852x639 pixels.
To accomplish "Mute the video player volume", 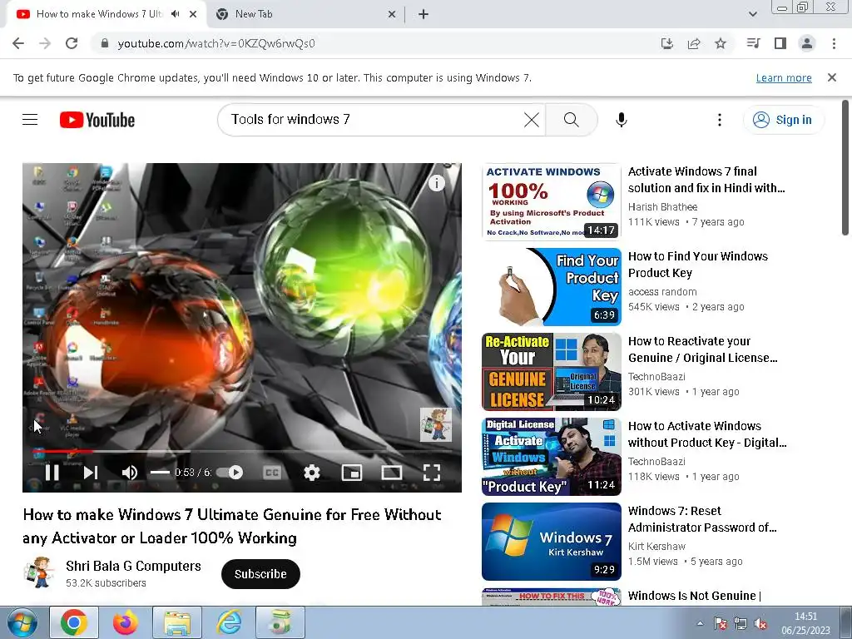I will click(129, 473).
